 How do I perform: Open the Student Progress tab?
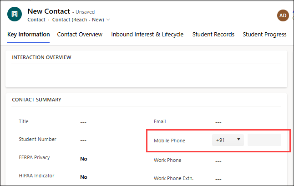[264, 35]
